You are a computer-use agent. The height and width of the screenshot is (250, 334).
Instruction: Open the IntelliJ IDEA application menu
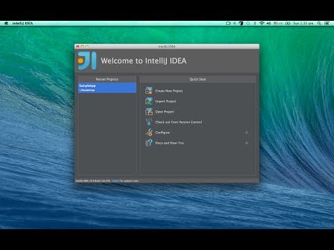pyautogui.click(x=22, y=24)
